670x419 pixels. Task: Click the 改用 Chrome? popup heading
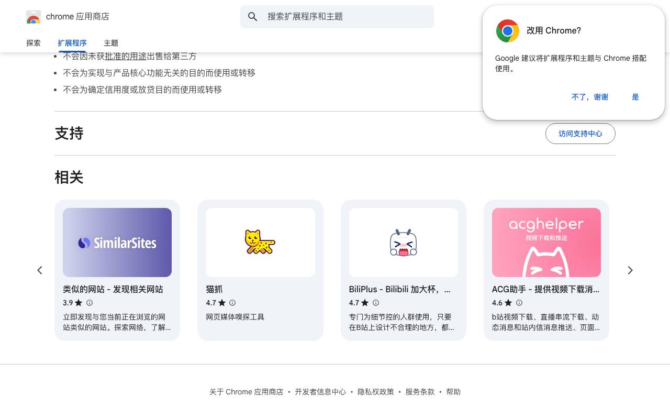(x=554, y=31)
